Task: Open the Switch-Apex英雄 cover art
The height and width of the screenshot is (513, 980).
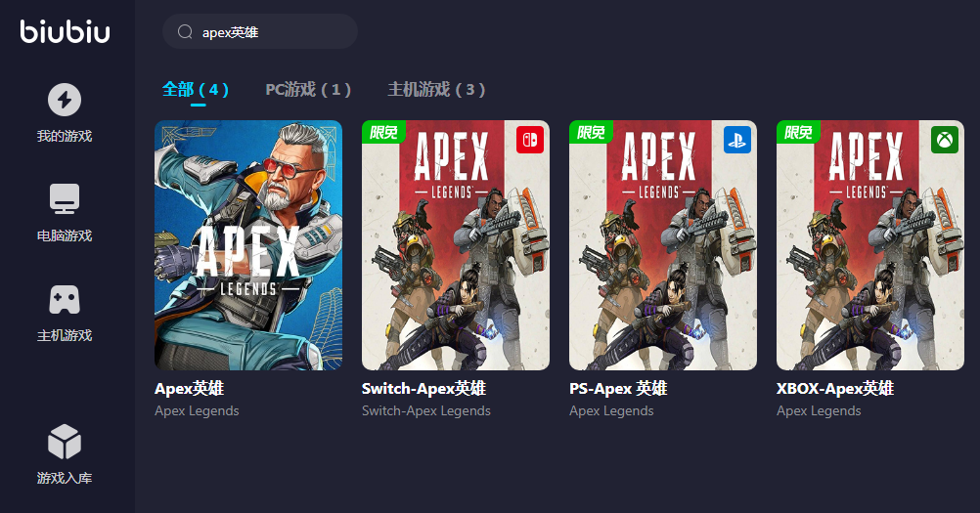Action: coord(456,245)
